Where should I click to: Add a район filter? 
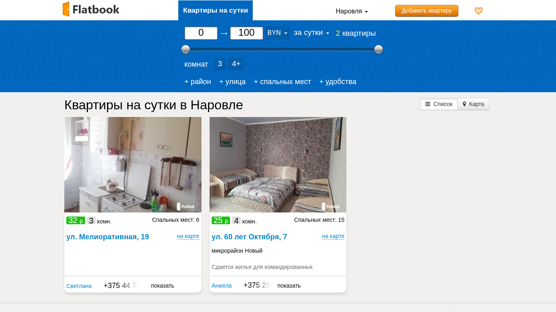[197, 82]
